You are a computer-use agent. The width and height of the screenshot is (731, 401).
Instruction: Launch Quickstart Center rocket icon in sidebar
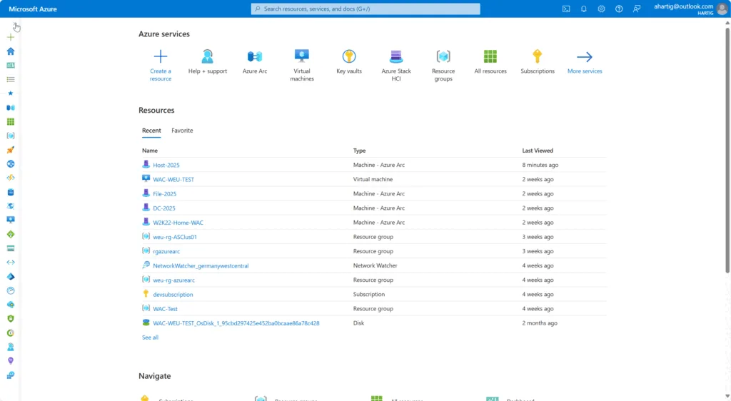point(10,150)
